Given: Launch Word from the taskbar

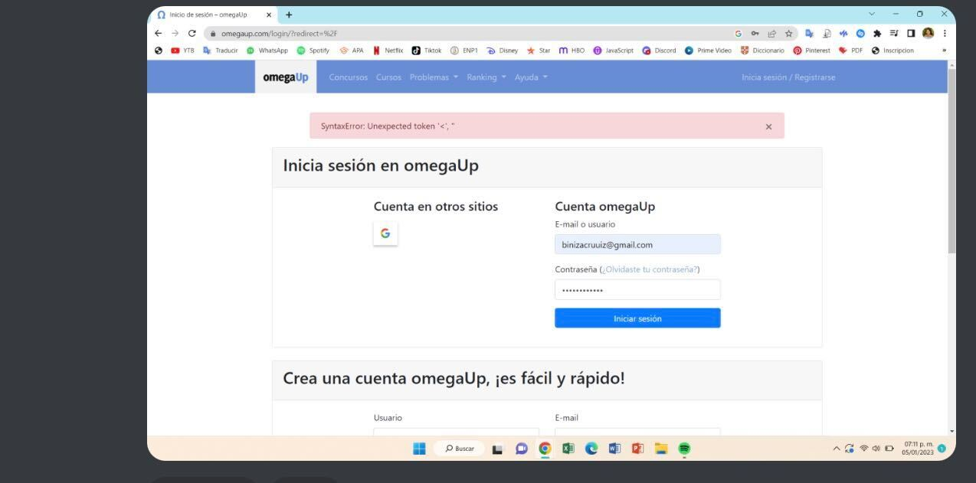Looking at the screenshot, I should [x=614, y=449].
